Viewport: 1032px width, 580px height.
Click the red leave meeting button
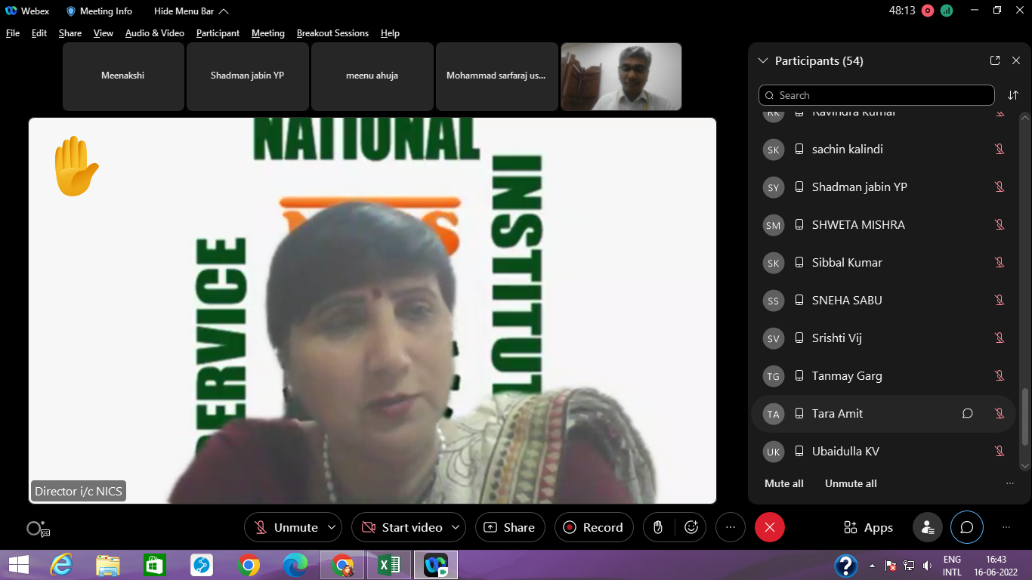(x=769, y=527)
